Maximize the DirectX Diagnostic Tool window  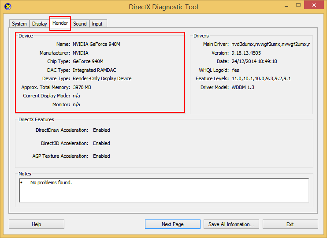tap(298, 5)
